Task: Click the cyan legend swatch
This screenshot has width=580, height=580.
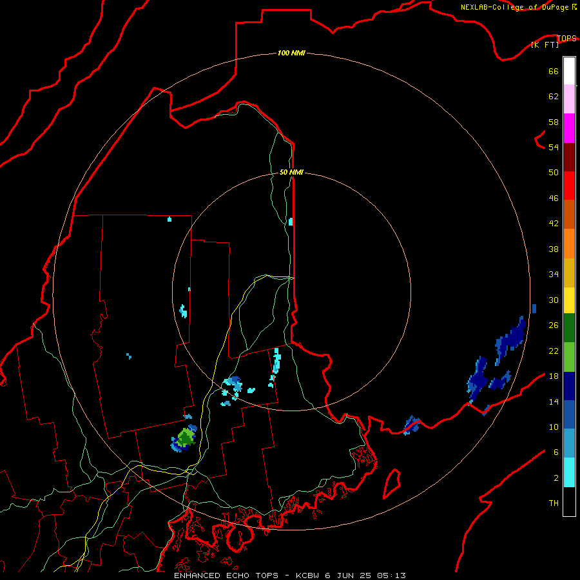Action: click(x=569, y=472)
